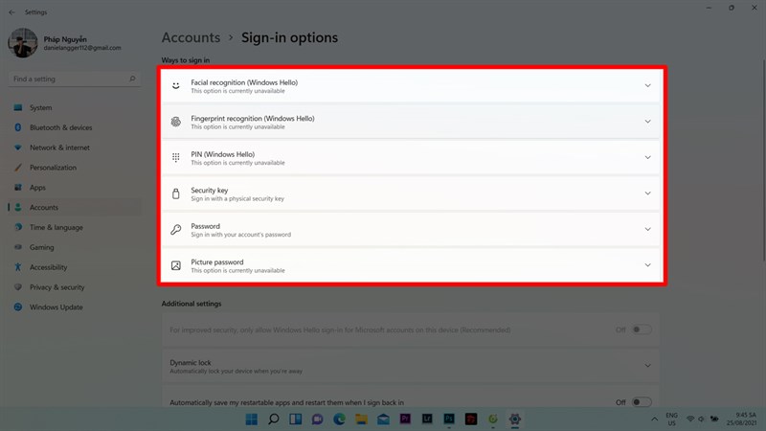Expand the Password sign-in option

click(647, 230)
